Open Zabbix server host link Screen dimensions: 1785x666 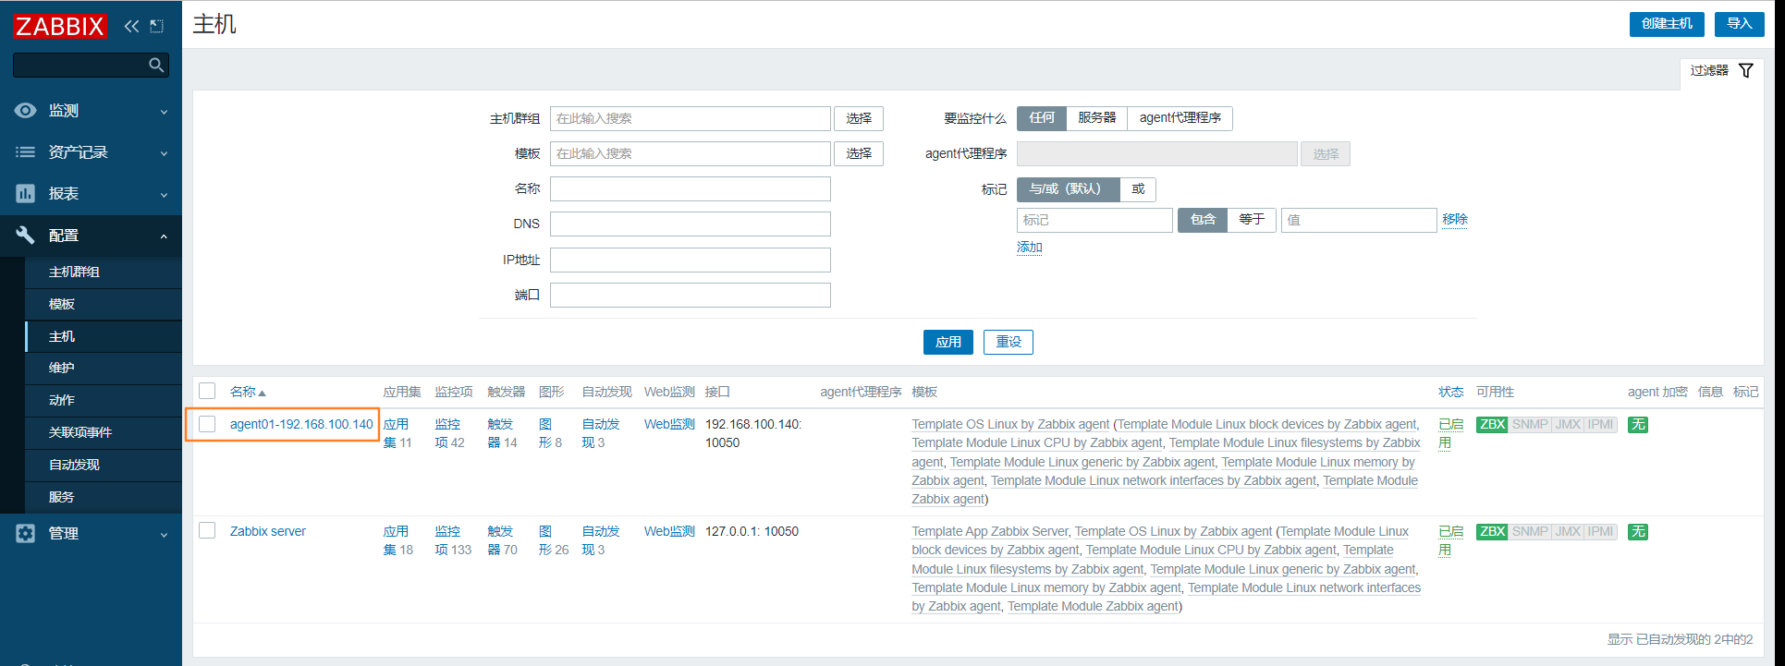(268, 531)
